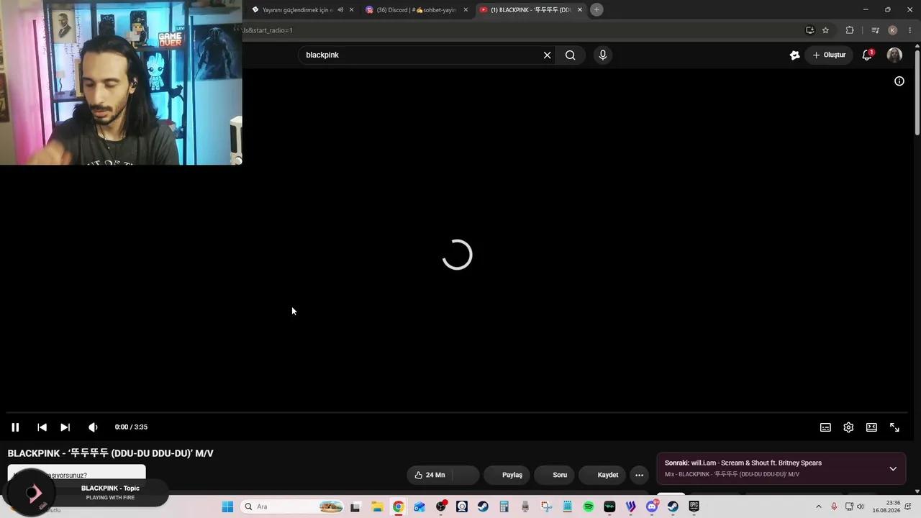
Task: Like the video with 24 Mn likes
Action: pos(430,475)
